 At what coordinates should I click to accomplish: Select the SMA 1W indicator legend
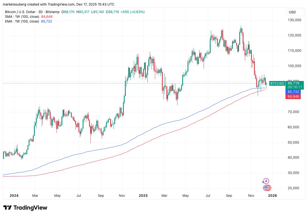(x=22, y=17)
